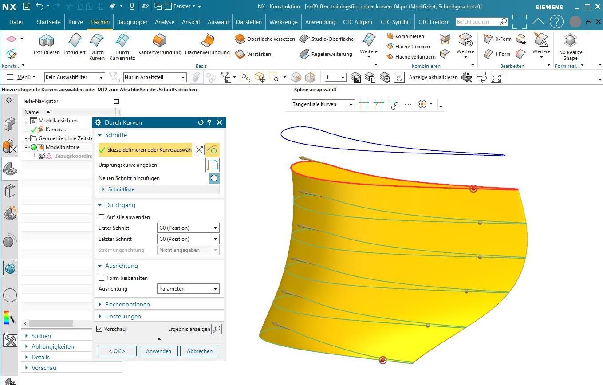603x385 pixels.
Task: Click the add new section icon
Action: coord(214,178)
